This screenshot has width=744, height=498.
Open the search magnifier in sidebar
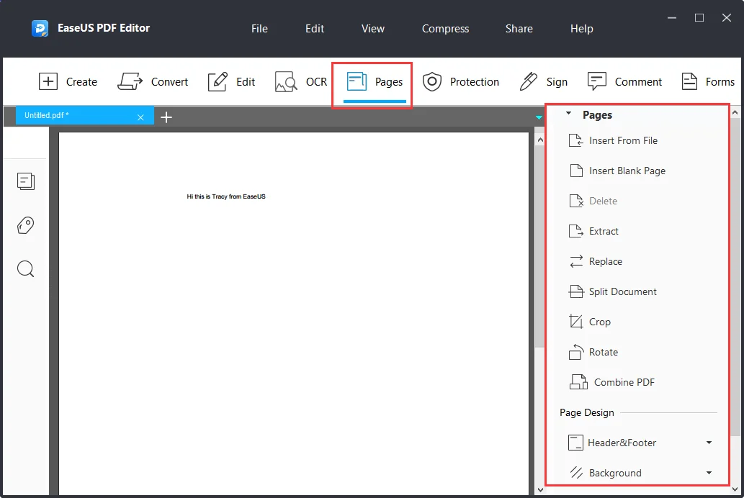(26, 269)
